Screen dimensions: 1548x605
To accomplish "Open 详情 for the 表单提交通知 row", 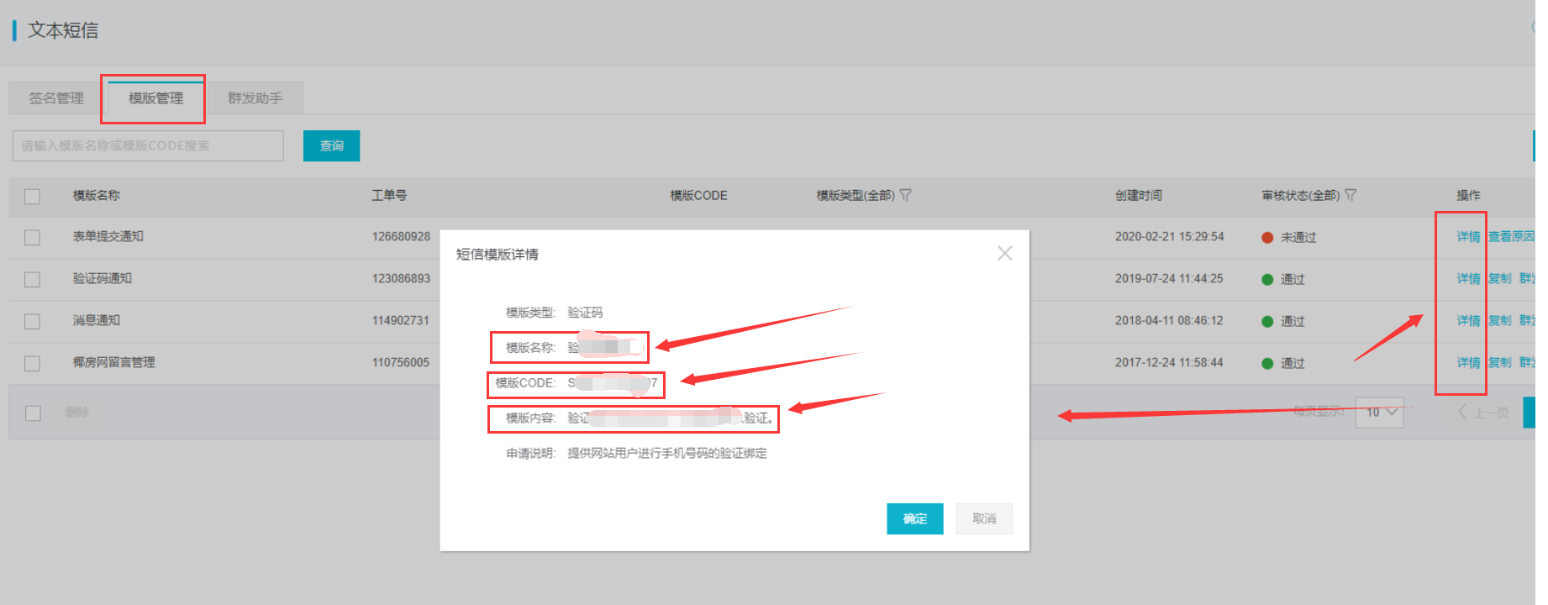I will coord(1468,237).
